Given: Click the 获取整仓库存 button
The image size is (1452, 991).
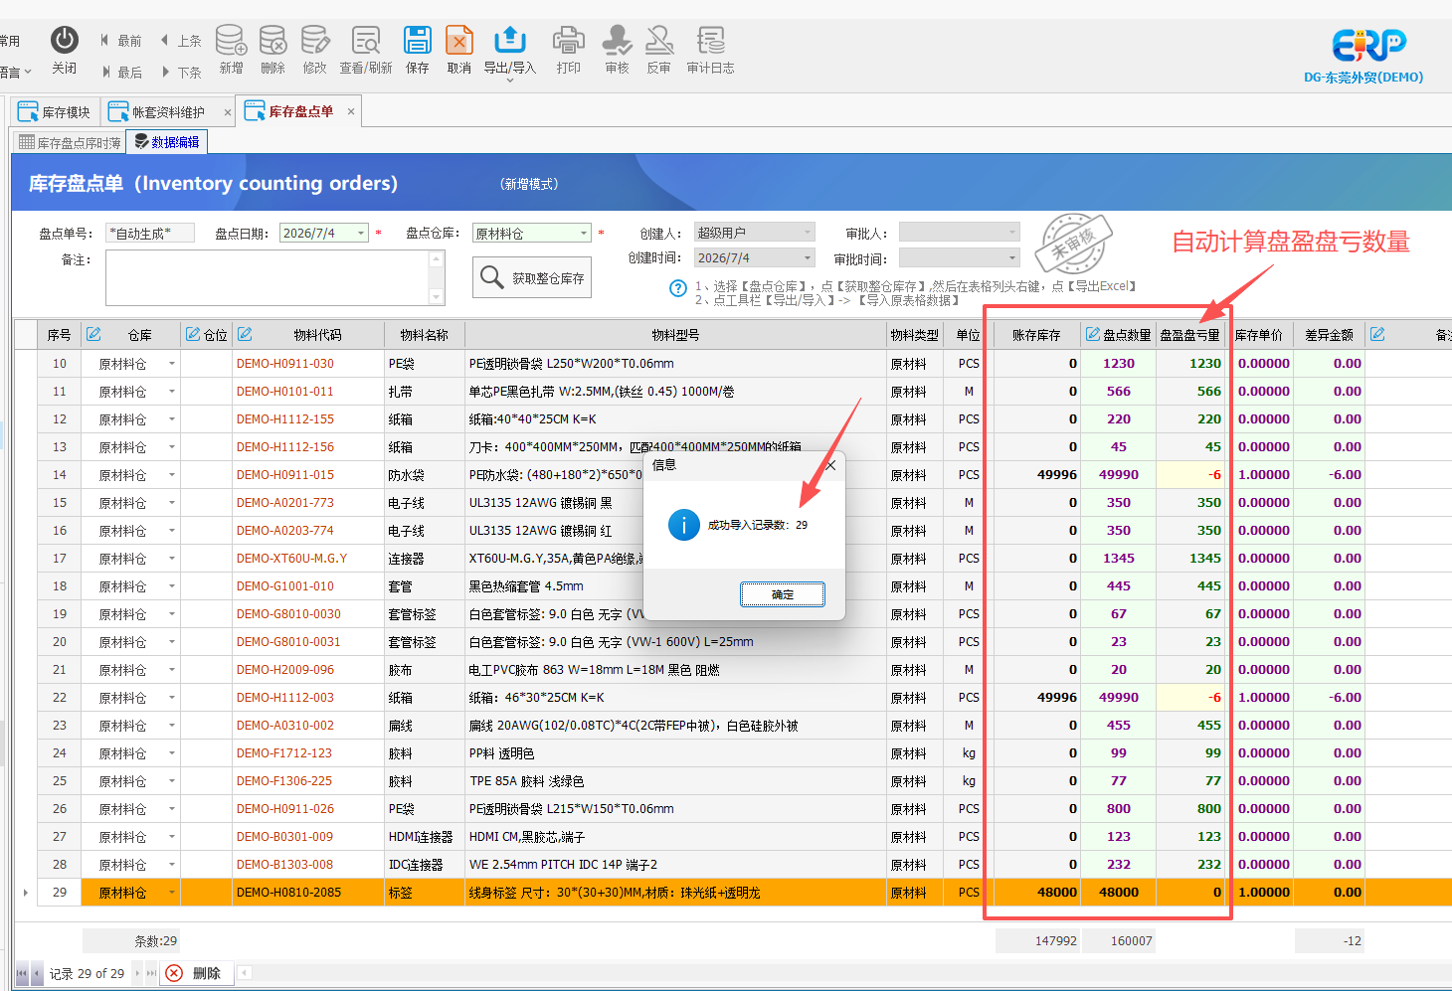Looking at the screenshot, I should (x=532, y=277).
